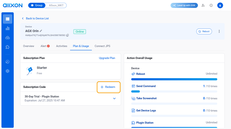Open the device list sidebar icon

click(7, 19)
